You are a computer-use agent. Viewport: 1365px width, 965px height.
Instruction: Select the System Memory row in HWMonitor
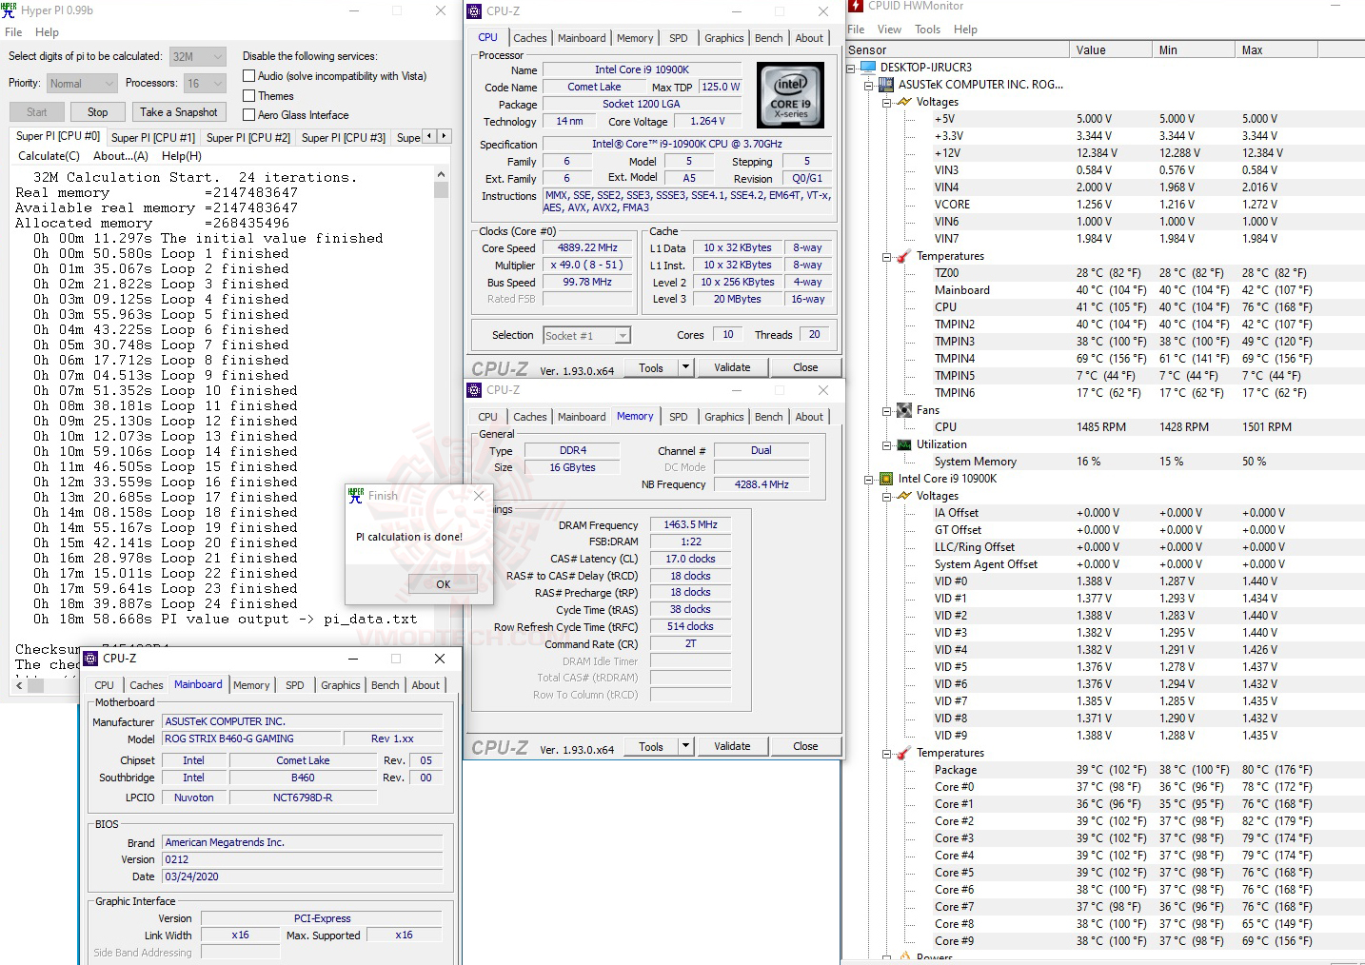[1104, 462]
